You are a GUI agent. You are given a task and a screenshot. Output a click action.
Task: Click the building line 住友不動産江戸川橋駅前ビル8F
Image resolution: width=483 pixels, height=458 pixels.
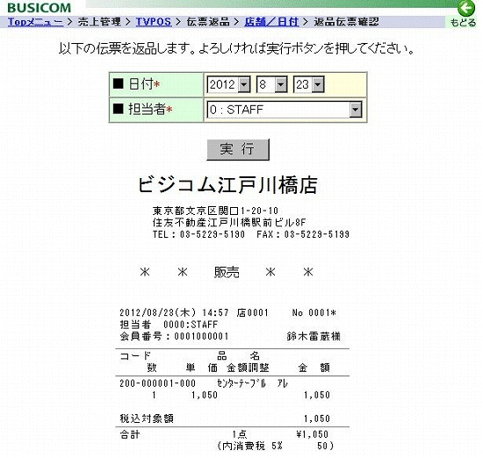coord(229,223)
